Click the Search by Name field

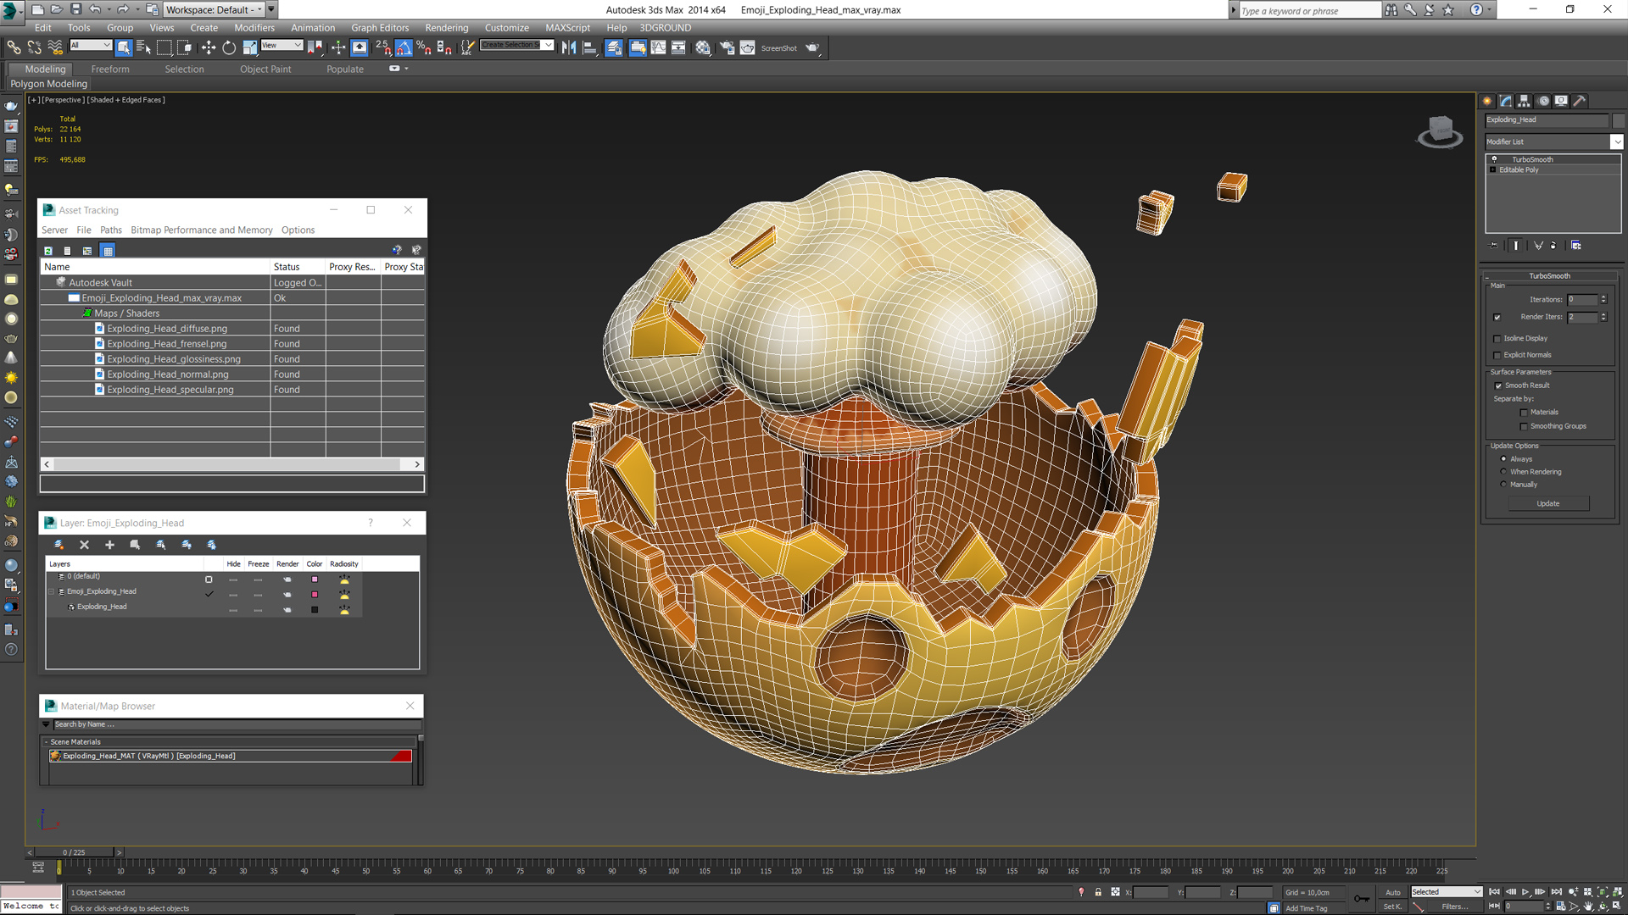pos(237,724)
